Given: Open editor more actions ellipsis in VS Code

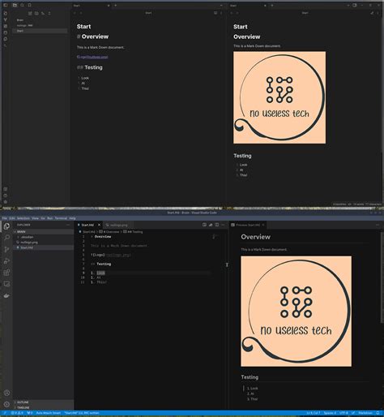Looking at the screenshot, I should pyautogui.click(x=223, y=225).
